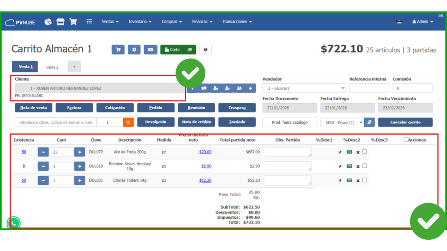Open the pie chart dashboard icon
Image resolution: width=447 pixels, height=251 pixels.
click(x=48, y=22)
